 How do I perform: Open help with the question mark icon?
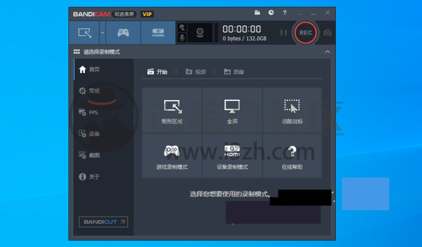(x=285, y=13)
